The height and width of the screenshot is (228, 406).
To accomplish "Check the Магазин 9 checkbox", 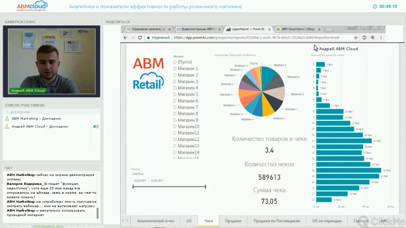I will point(175,120).
